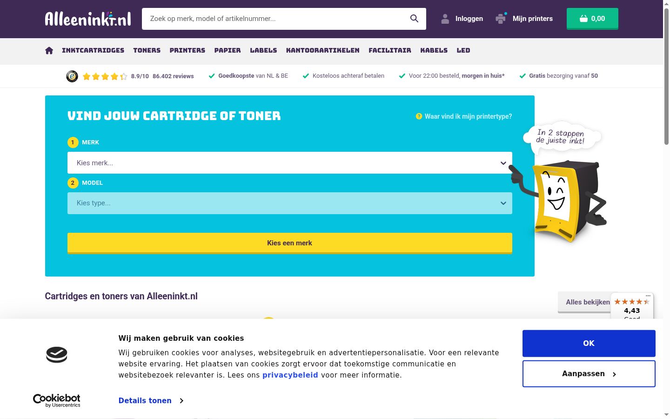Open the Aanpassen cookie settings

tap(589, 374)
